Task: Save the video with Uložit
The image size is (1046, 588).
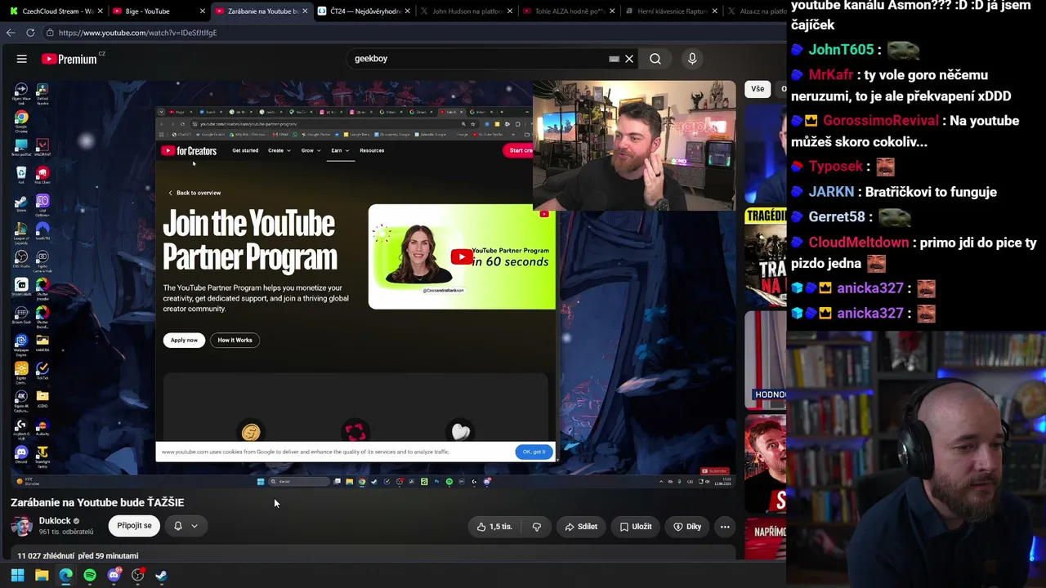Action: pos(636,527)
